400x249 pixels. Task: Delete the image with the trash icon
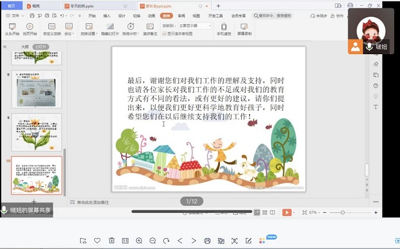(112, 241)
